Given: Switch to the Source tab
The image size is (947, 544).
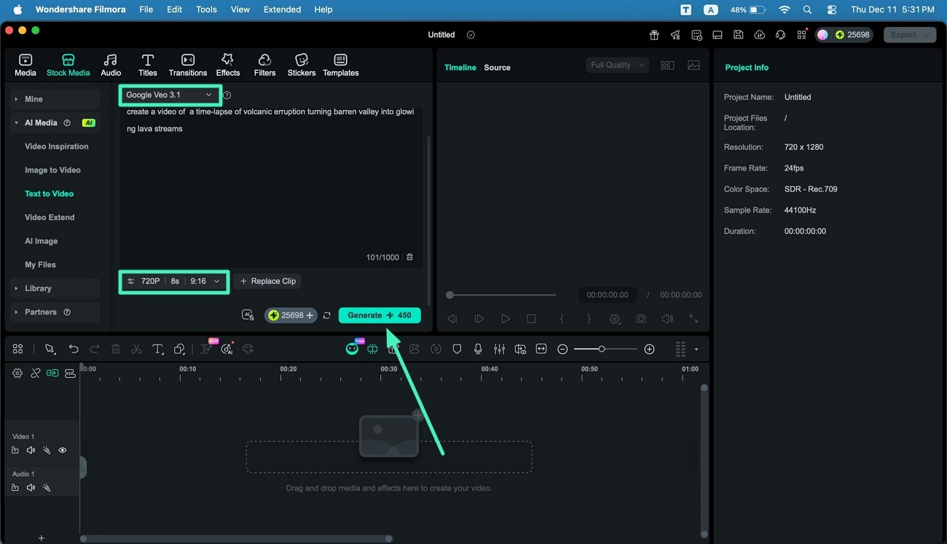Looking at the screenshot, I should 497,67.
